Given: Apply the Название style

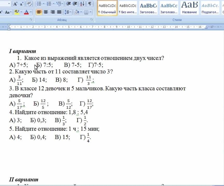Looking at the screenshot, I should [189, 8].
